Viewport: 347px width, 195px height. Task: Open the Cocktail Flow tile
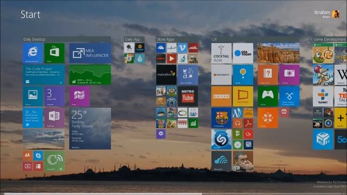pos(221,53)
